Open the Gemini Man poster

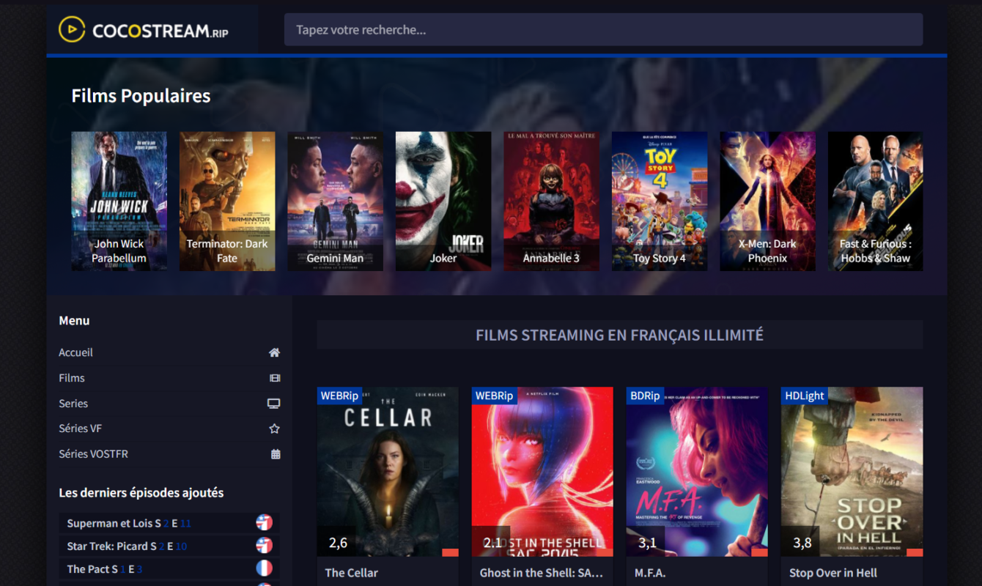click(x=335, y=201)
